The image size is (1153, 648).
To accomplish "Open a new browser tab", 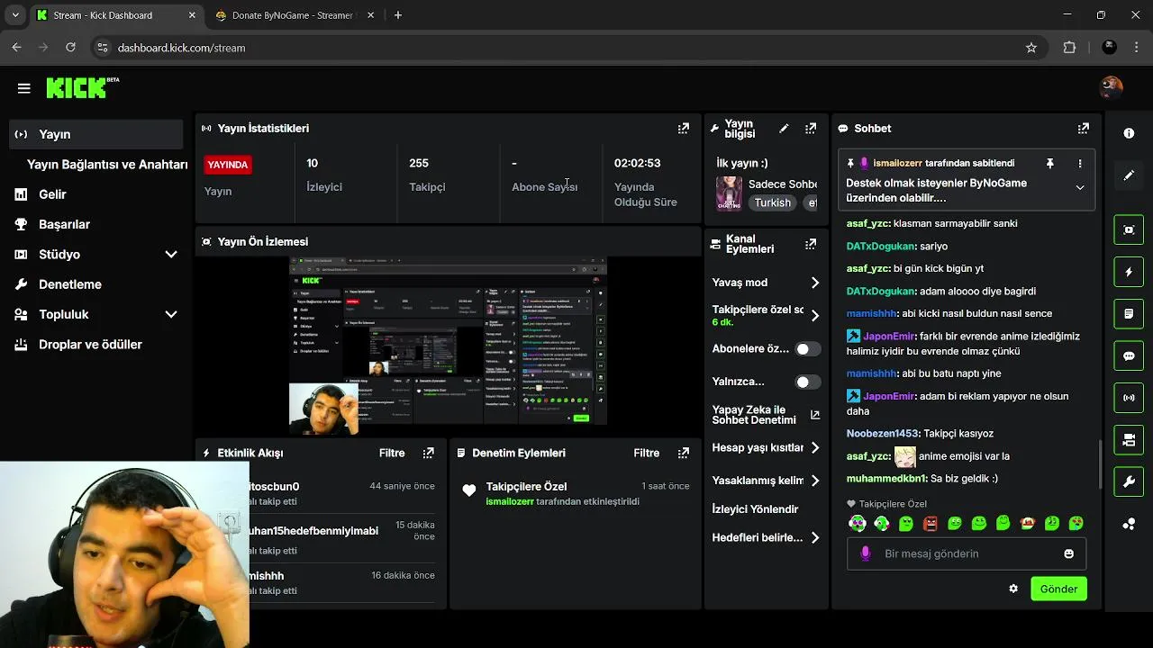I will pyautogui.click(x=398, y=15).
